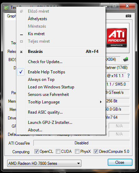Expand the Tooltip Language submenu

pyautogui.click(x=61, y=102)
